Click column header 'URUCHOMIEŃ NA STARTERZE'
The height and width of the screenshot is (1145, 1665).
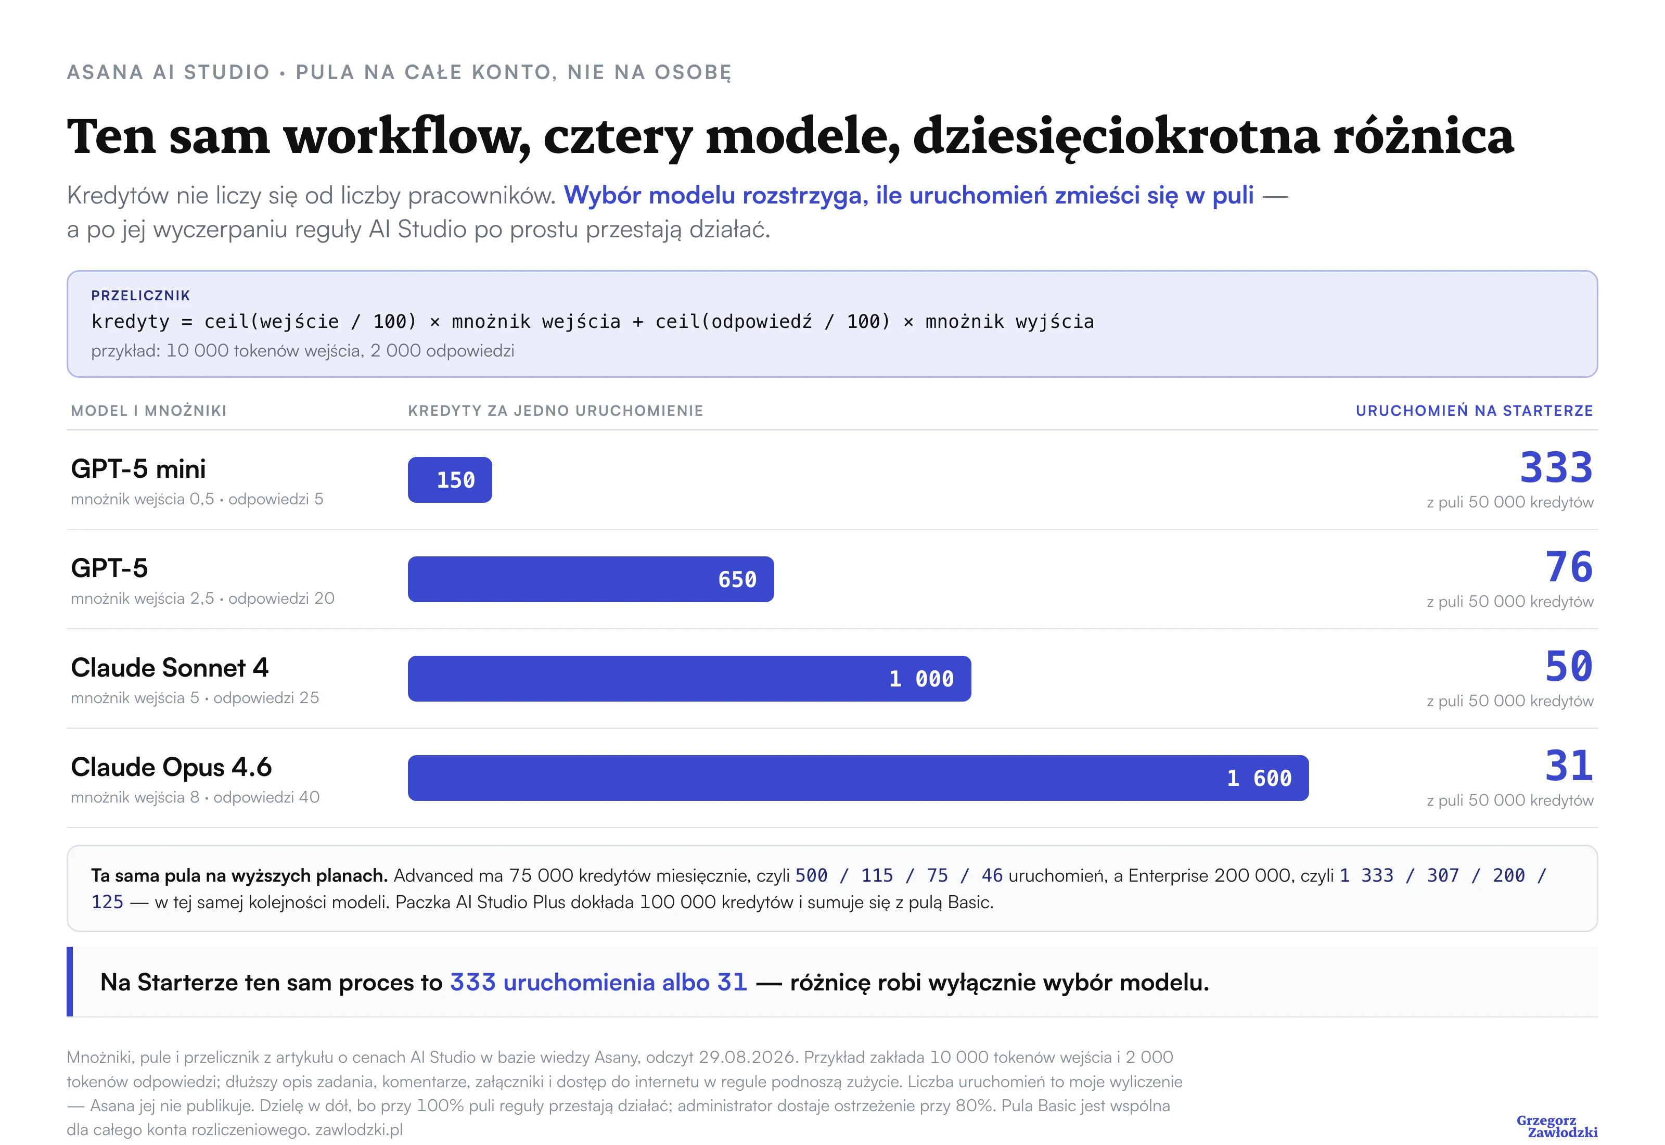pos(1474,411)
